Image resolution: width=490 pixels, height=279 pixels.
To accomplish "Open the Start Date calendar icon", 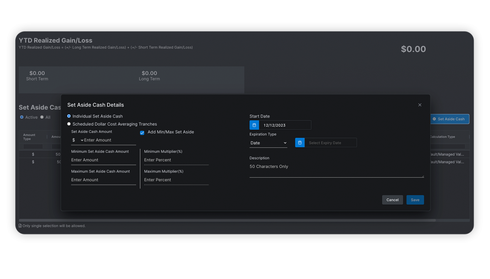I will click(254, 125).
